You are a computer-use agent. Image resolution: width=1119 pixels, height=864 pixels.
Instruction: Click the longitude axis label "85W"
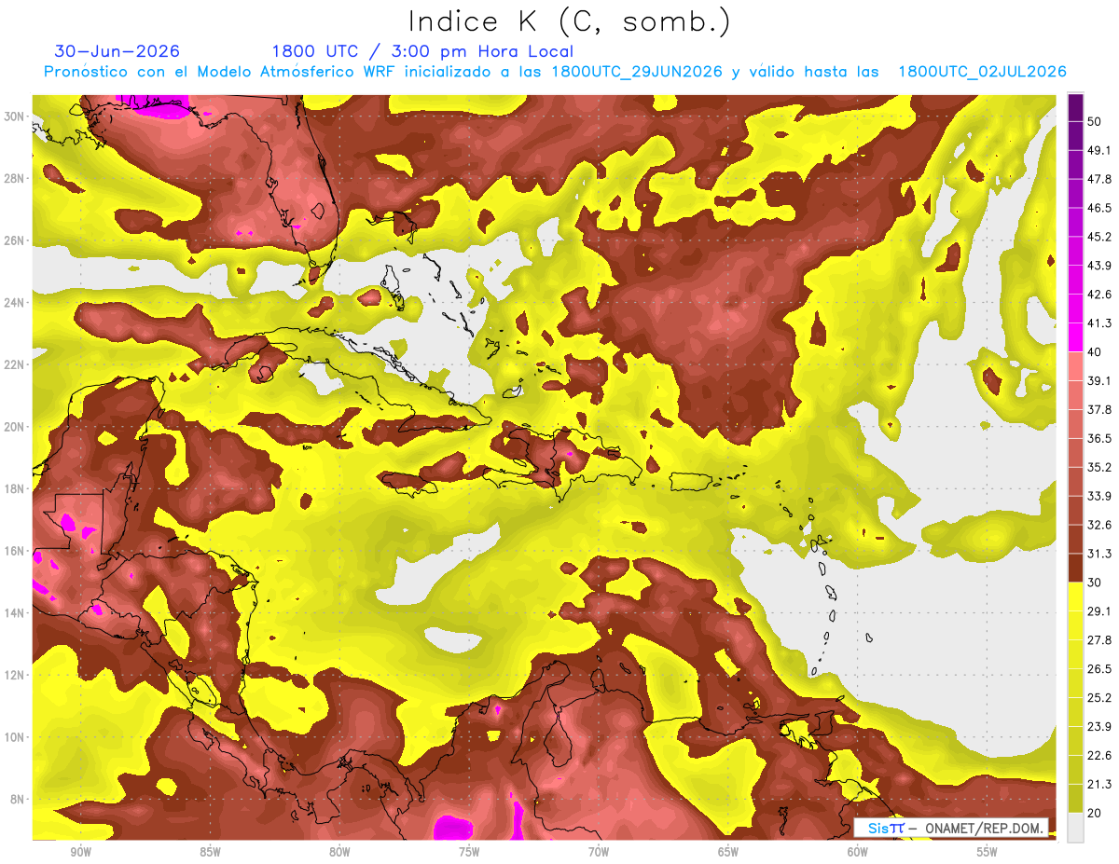[x=210, y=852]
